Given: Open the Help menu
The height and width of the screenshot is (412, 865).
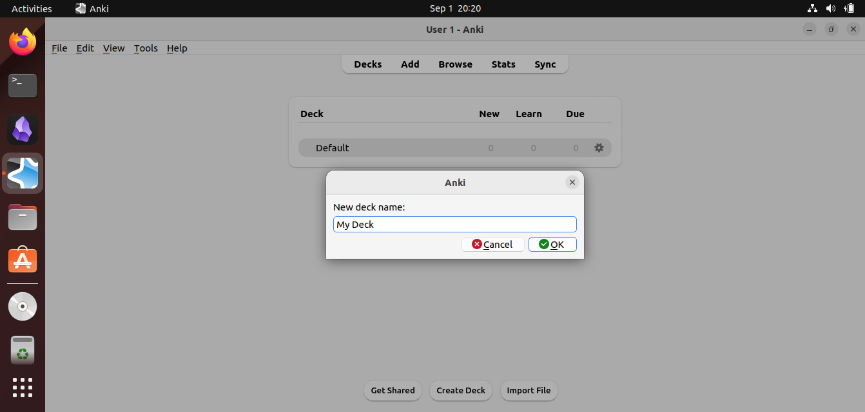Looking at the screenshot, I should (177, 48).
